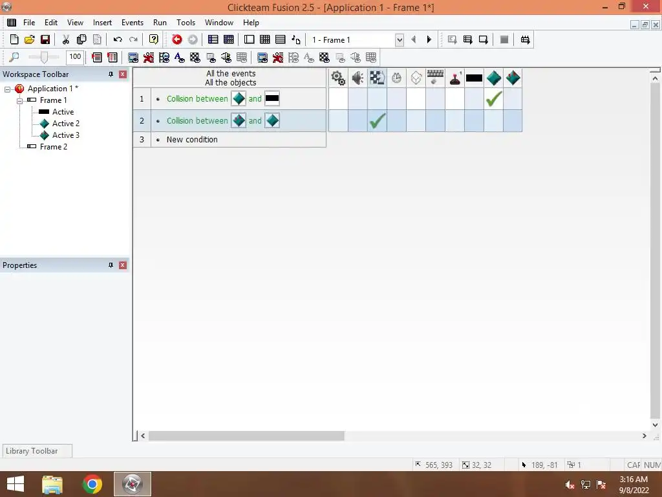Viewport: 662px width, 497px height.
Task: Open the Help menu
Action: click(251, 23)
